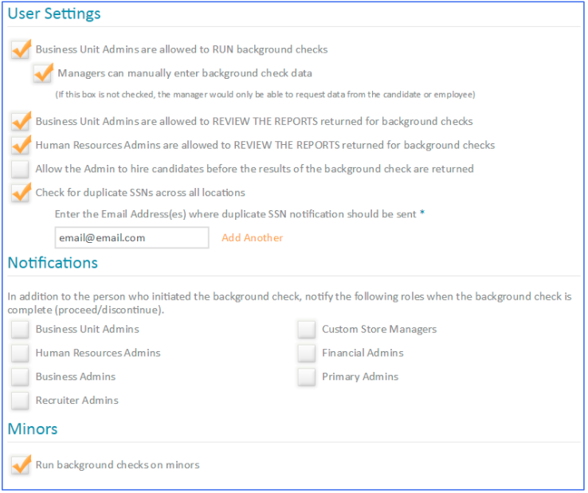Viewport: 588px width, 493px height.
Task: Tick the Primary Admins notification checkbox
Action: pyautogui.click(x=307, y=378)
